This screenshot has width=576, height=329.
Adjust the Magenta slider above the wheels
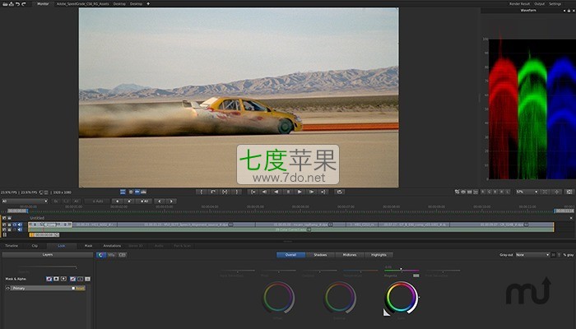[x=402, y=271]
